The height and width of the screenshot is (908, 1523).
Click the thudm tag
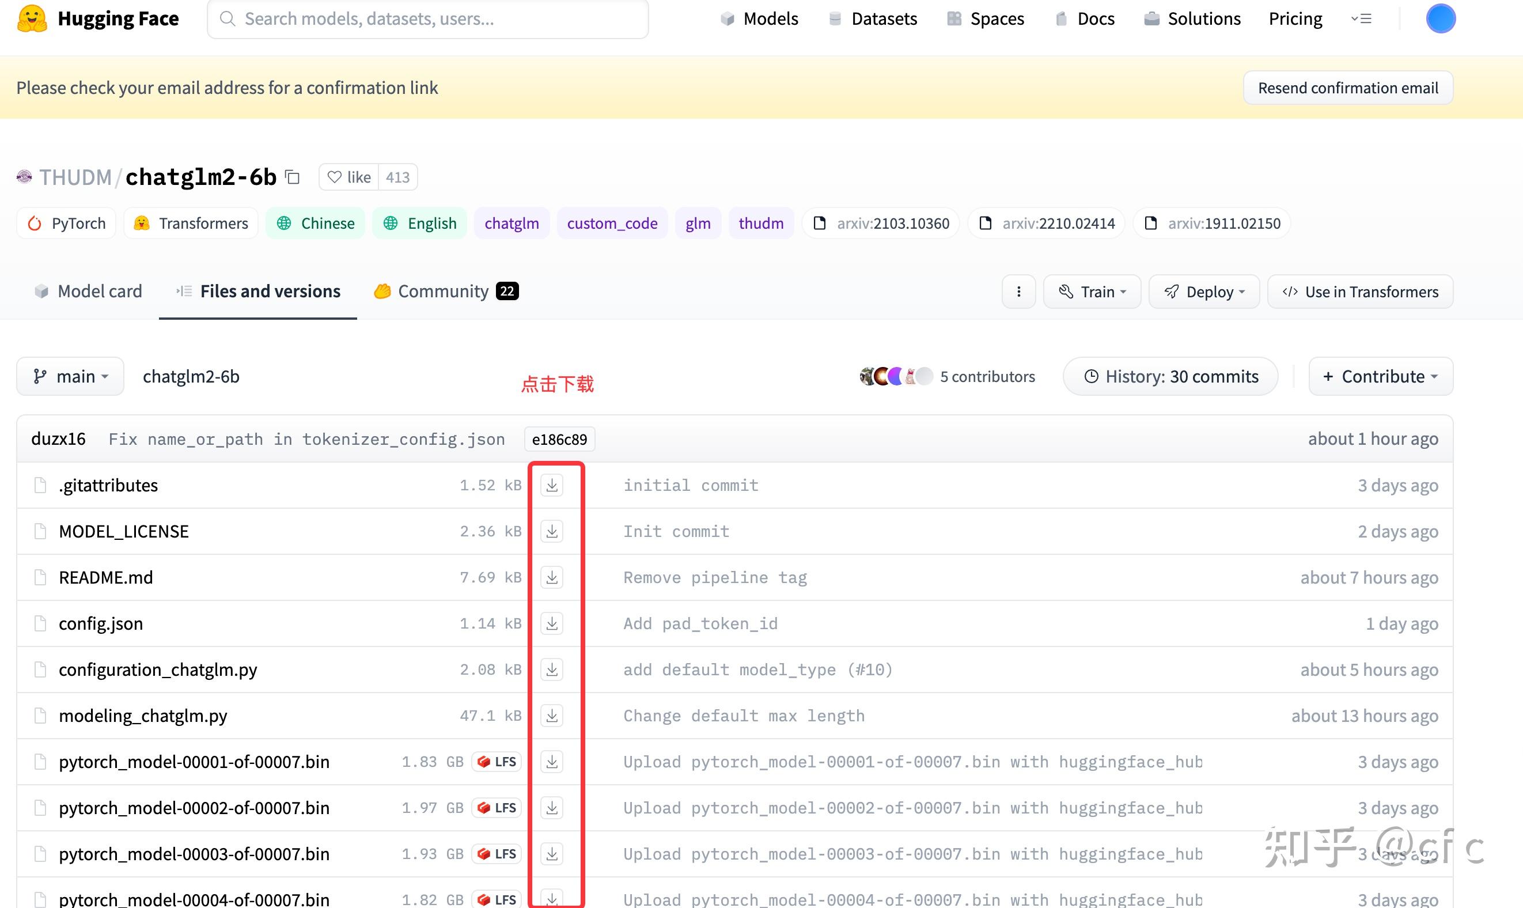[x=761, y=224]
